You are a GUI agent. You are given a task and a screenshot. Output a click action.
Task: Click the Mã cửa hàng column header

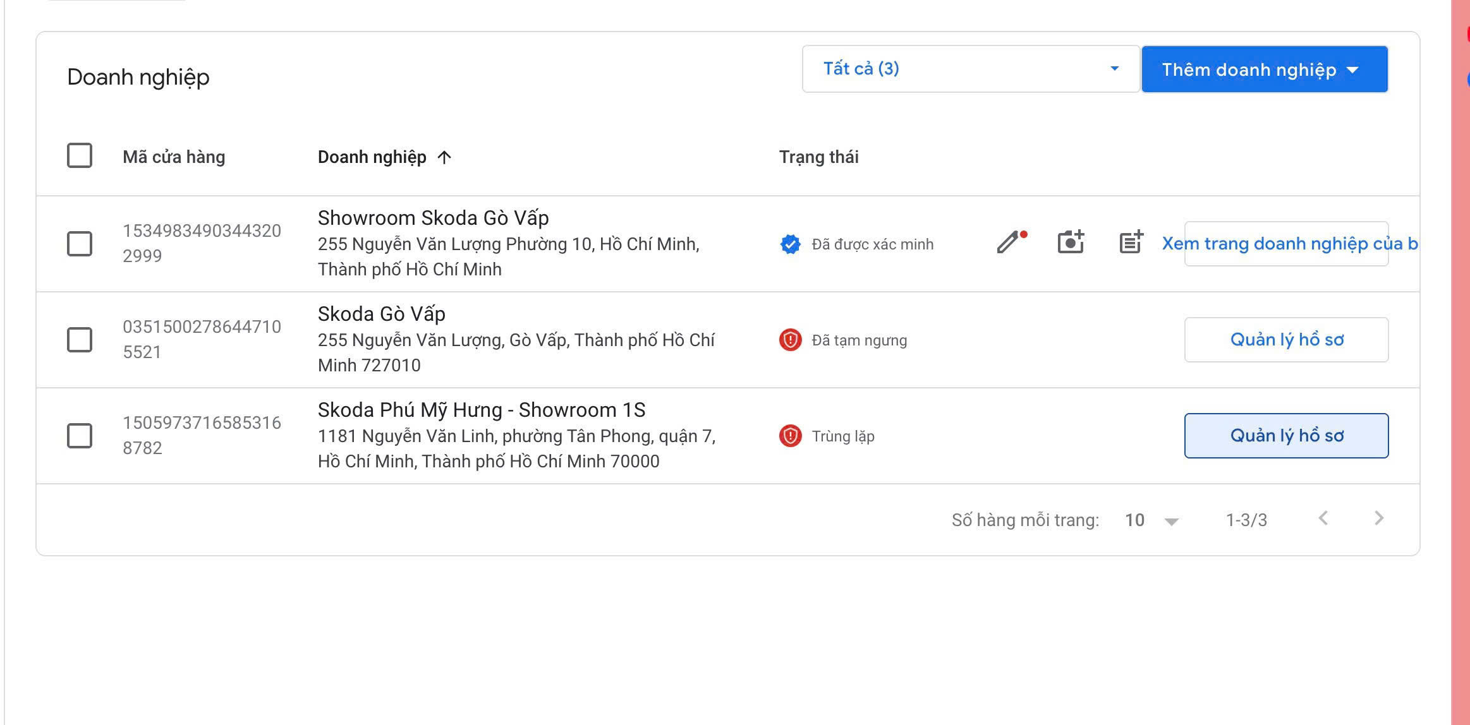pos(174,157)
